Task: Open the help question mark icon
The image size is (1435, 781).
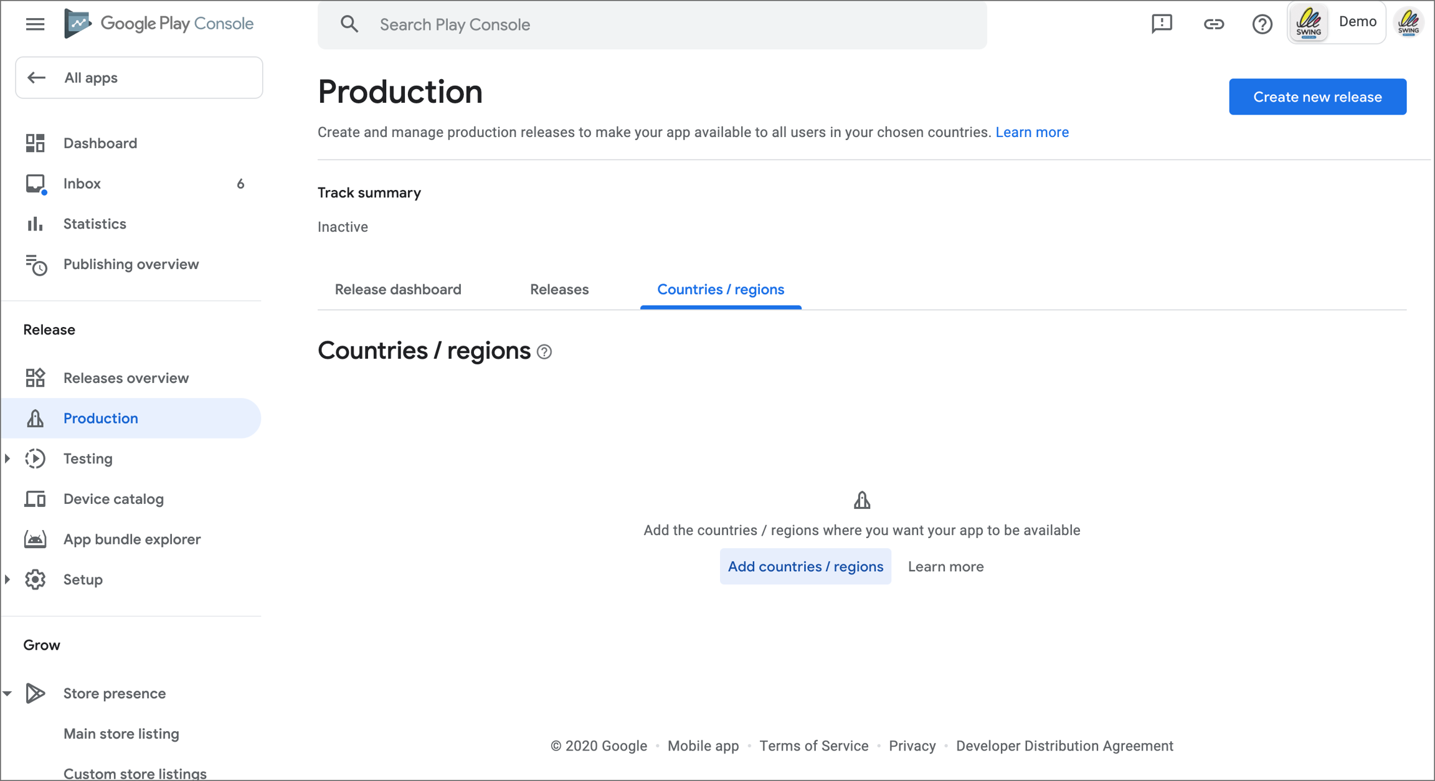Action: (1262, 24)
